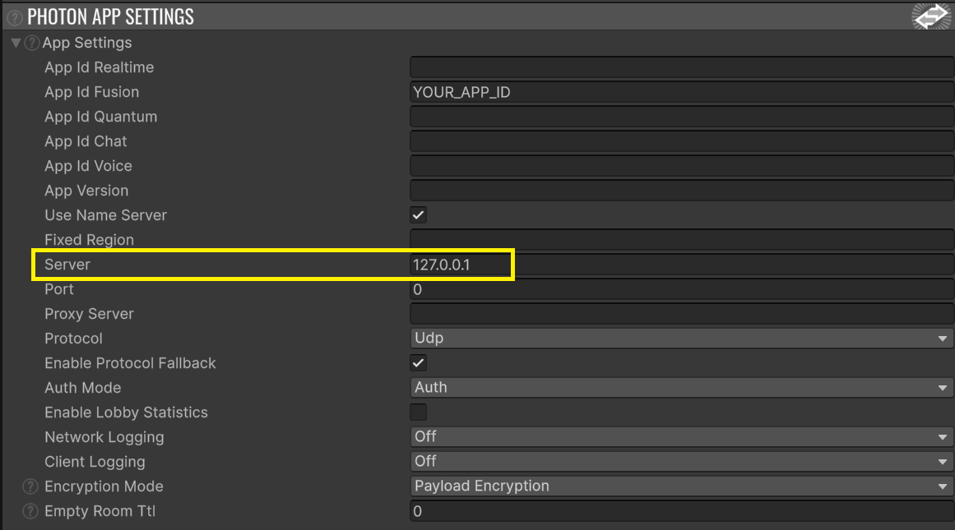
Task: Click the PHOTON APP SETTINGS header title
Action: tap(111, 17)
